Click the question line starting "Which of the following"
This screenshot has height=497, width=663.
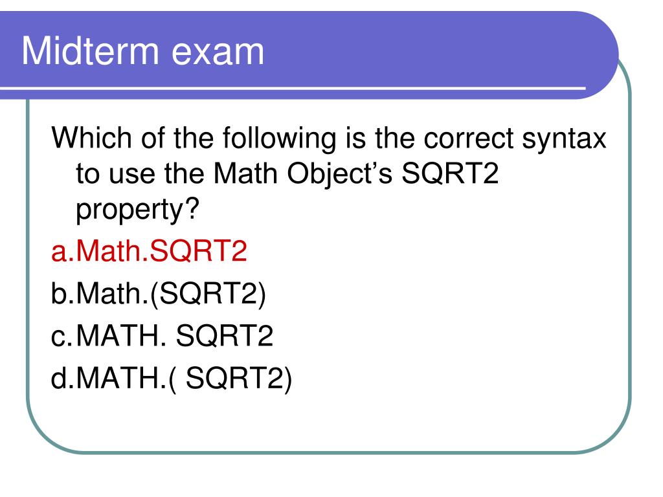pos(328,138)
